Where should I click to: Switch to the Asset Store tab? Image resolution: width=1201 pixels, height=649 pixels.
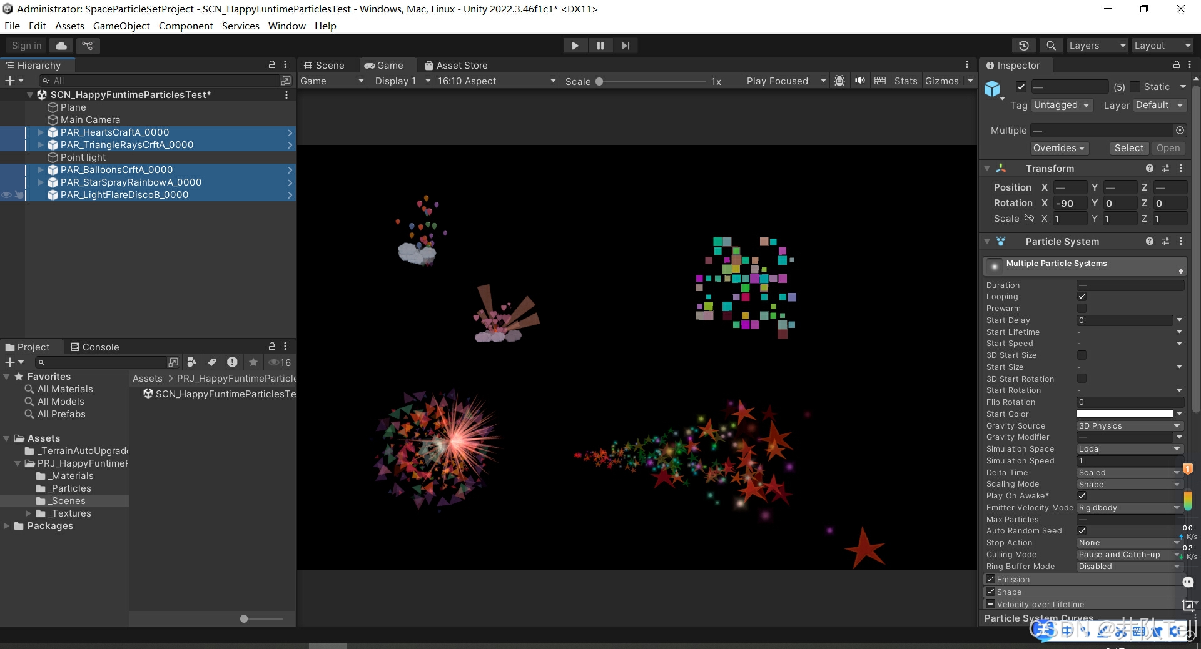456,66
